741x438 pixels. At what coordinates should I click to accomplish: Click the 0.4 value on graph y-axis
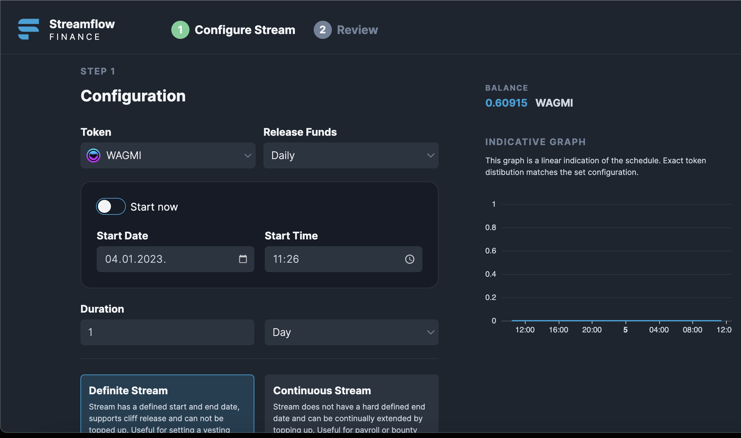[491, 274]
